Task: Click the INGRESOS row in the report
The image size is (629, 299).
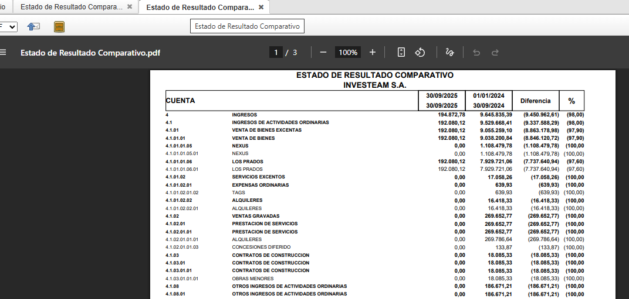Action: (x=244, y=115)
